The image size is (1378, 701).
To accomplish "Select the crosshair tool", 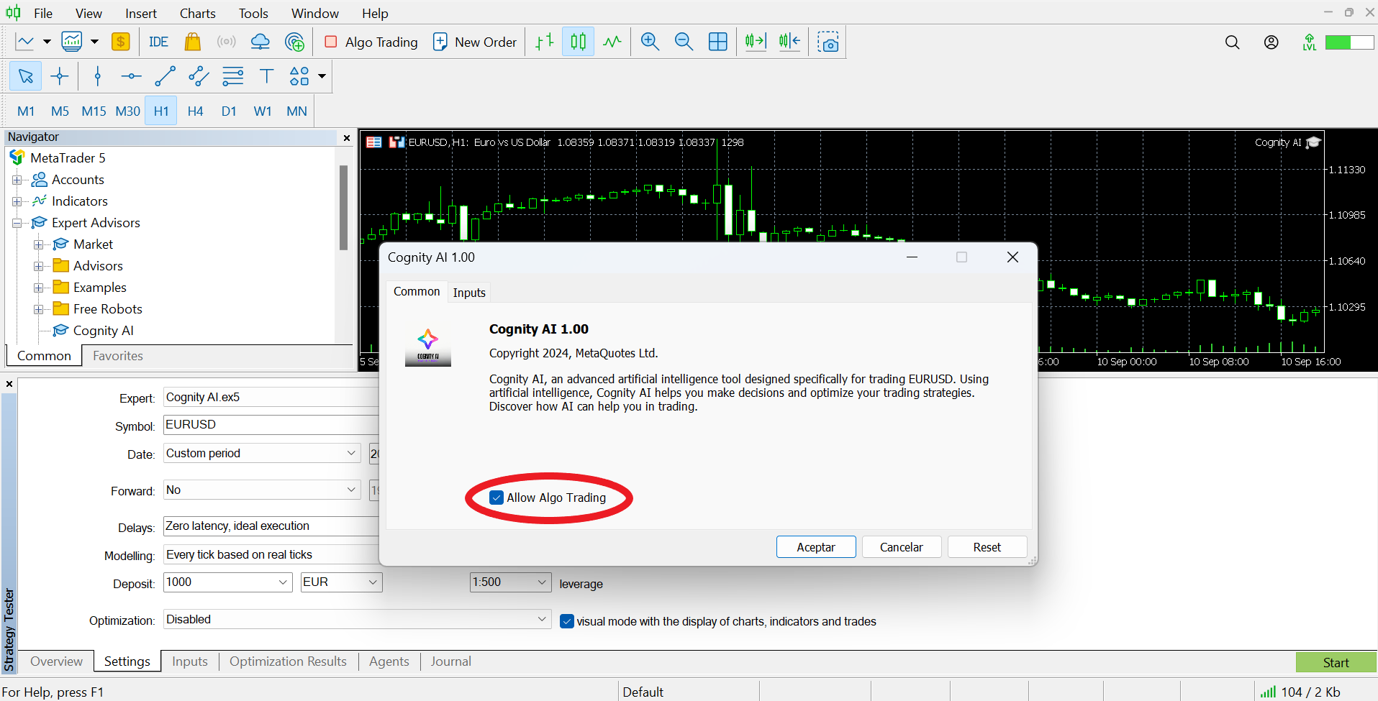I will [60, 76].
